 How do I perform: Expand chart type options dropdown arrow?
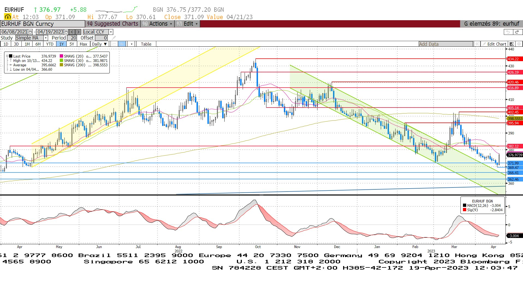[132, 44]
